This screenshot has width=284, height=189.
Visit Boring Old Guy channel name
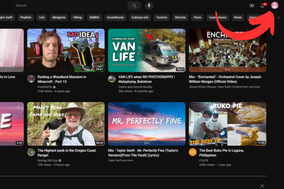47,161
